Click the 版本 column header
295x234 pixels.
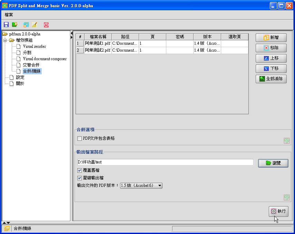click(x=207, y=37)
